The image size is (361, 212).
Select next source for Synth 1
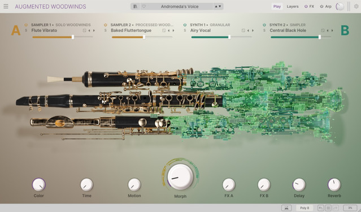coord(253,31)
